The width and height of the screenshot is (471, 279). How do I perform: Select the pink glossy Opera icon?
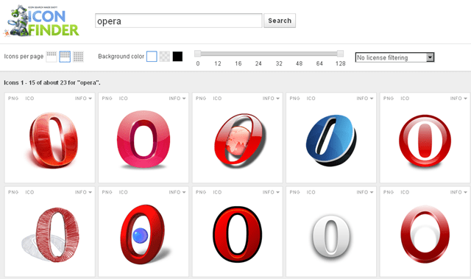point(144,139)
